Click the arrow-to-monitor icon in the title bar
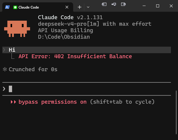This screenshot has height=140, width=178. point(114,4)
